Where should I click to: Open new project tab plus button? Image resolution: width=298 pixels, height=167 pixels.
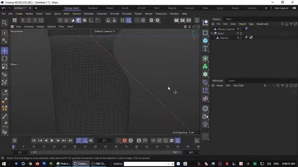click(x=36, y=8)
